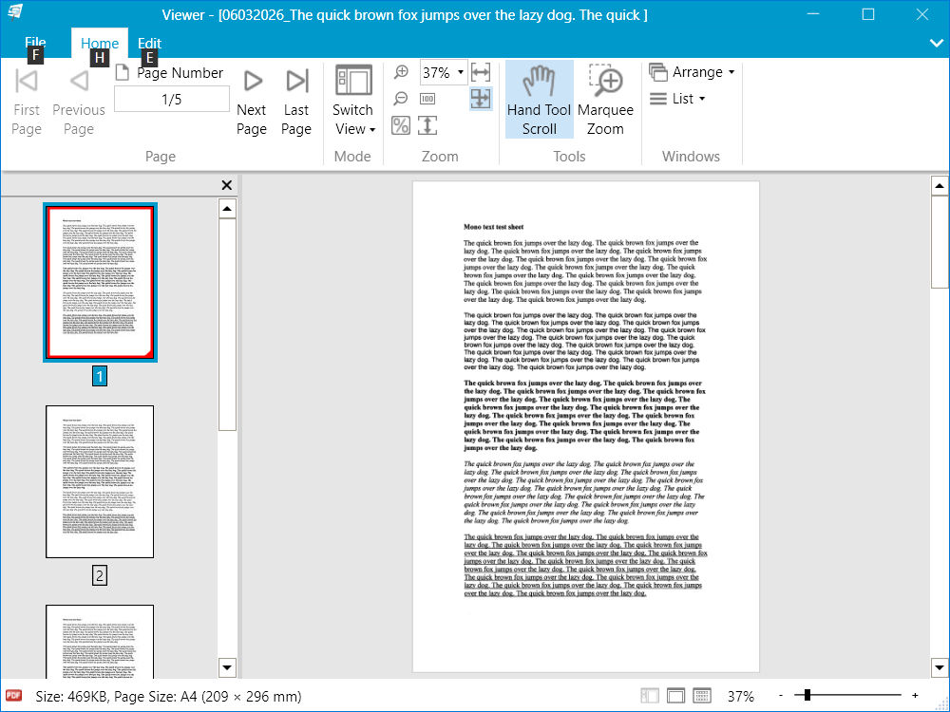Click the Arrange windows icon

[x=658, y=72]
